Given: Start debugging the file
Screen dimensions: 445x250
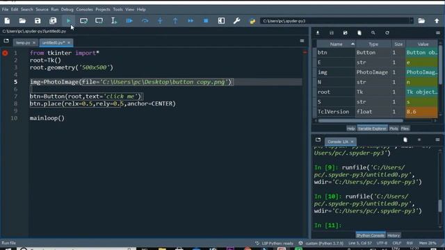Looking at the screenshot, I should point(129,21).
